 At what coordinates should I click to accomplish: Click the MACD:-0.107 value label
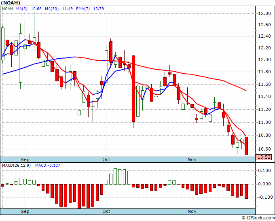[x=48, y=166]
